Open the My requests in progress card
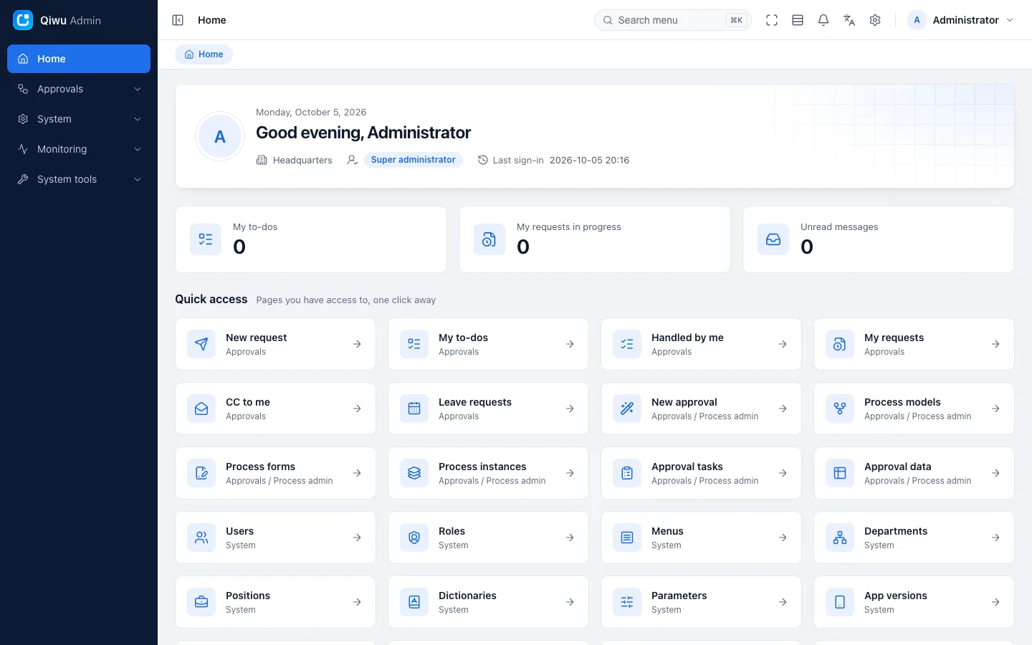 595,239
